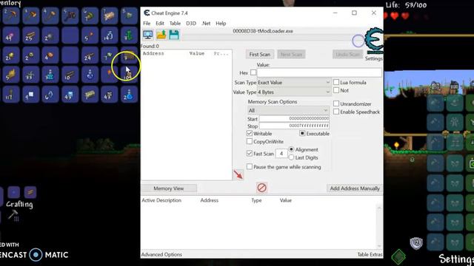Select the inventory item with count 14

coord(110,35)
